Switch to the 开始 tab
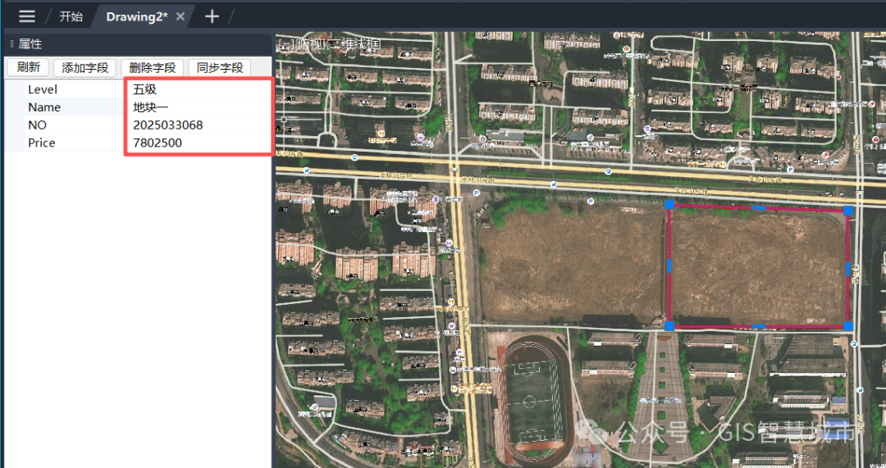This screenshot has height=468, width=886. 71,17
